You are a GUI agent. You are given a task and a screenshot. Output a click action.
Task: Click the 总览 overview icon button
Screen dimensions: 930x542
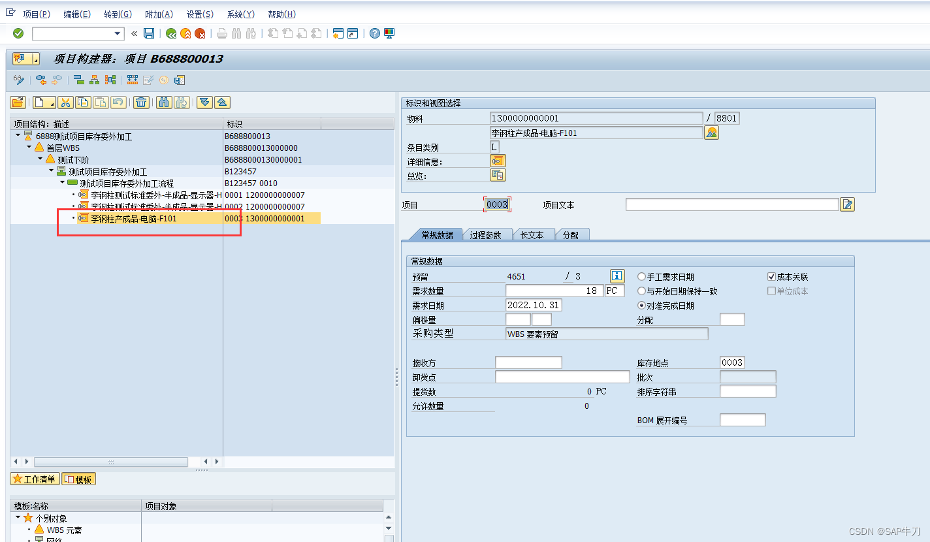498,175
